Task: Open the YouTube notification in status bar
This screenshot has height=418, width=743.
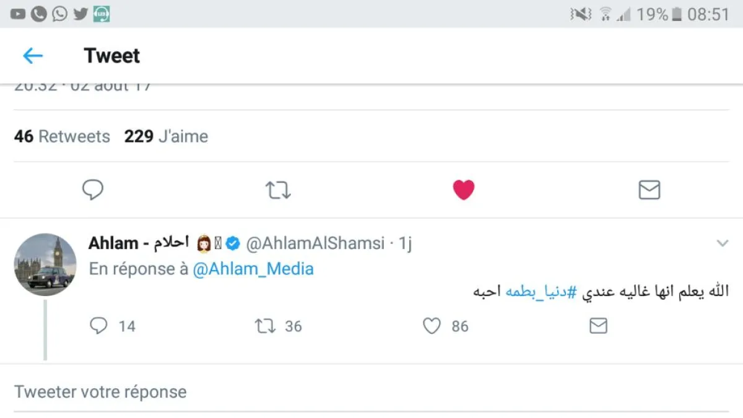Action: click(x=18, y=14)
